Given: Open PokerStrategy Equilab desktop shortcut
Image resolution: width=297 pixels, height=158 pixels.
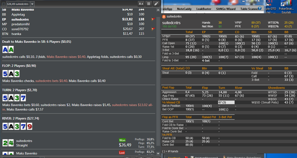Looking at the screenshot, I should [286, 7].
